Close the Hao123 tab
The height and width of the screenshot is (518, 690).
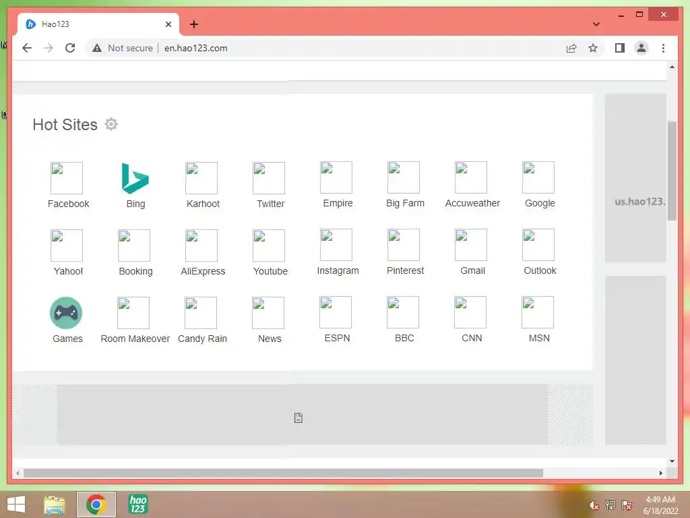coord(168,24)
